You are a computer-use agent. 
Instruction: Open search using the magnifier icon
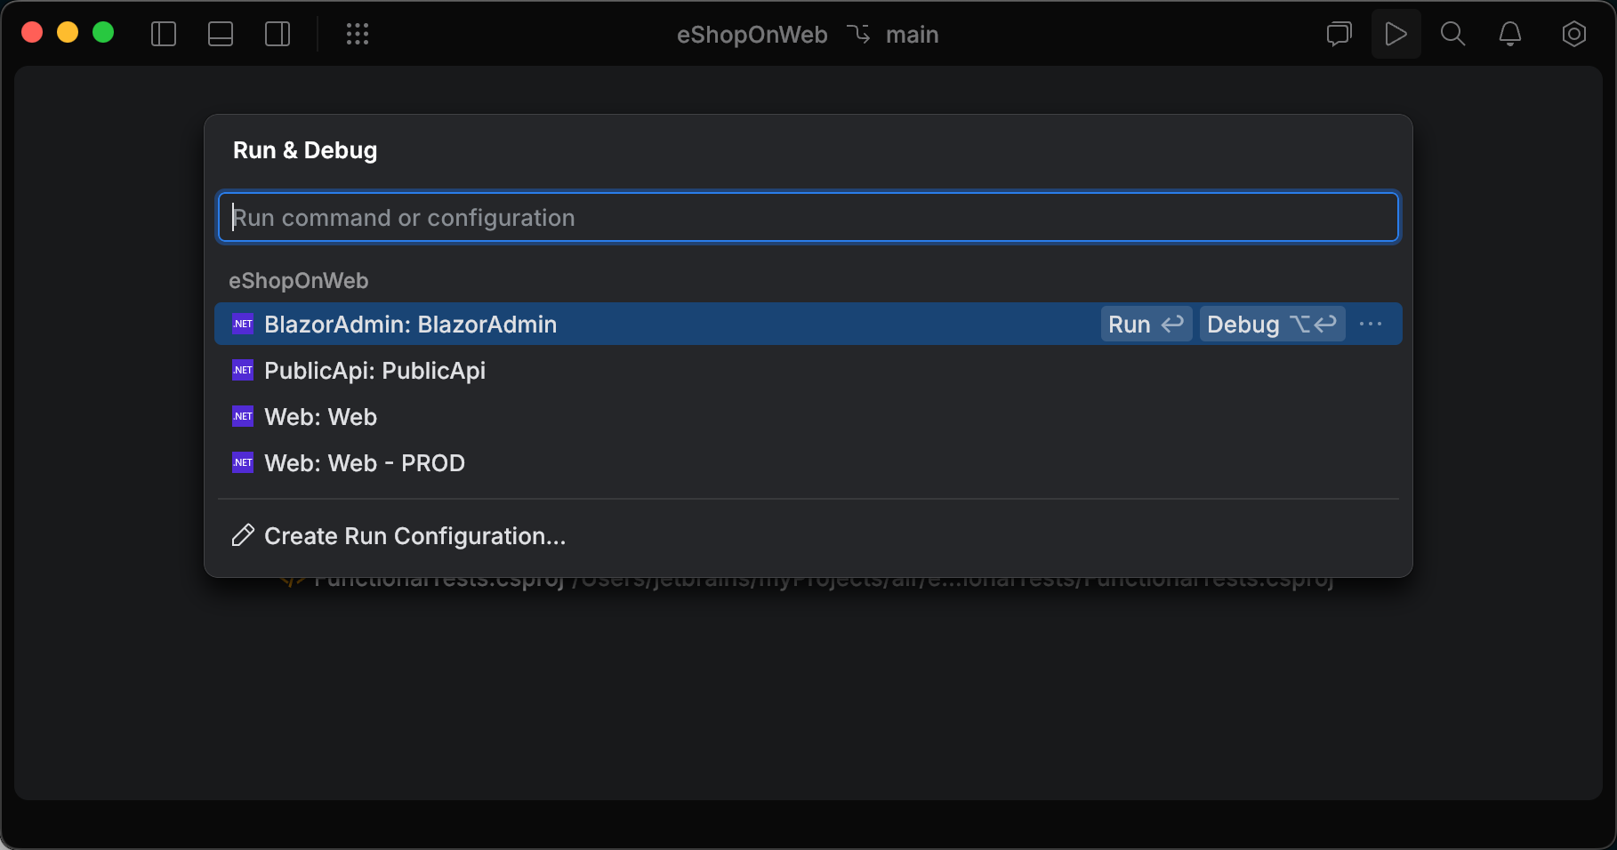point(1452,34)
